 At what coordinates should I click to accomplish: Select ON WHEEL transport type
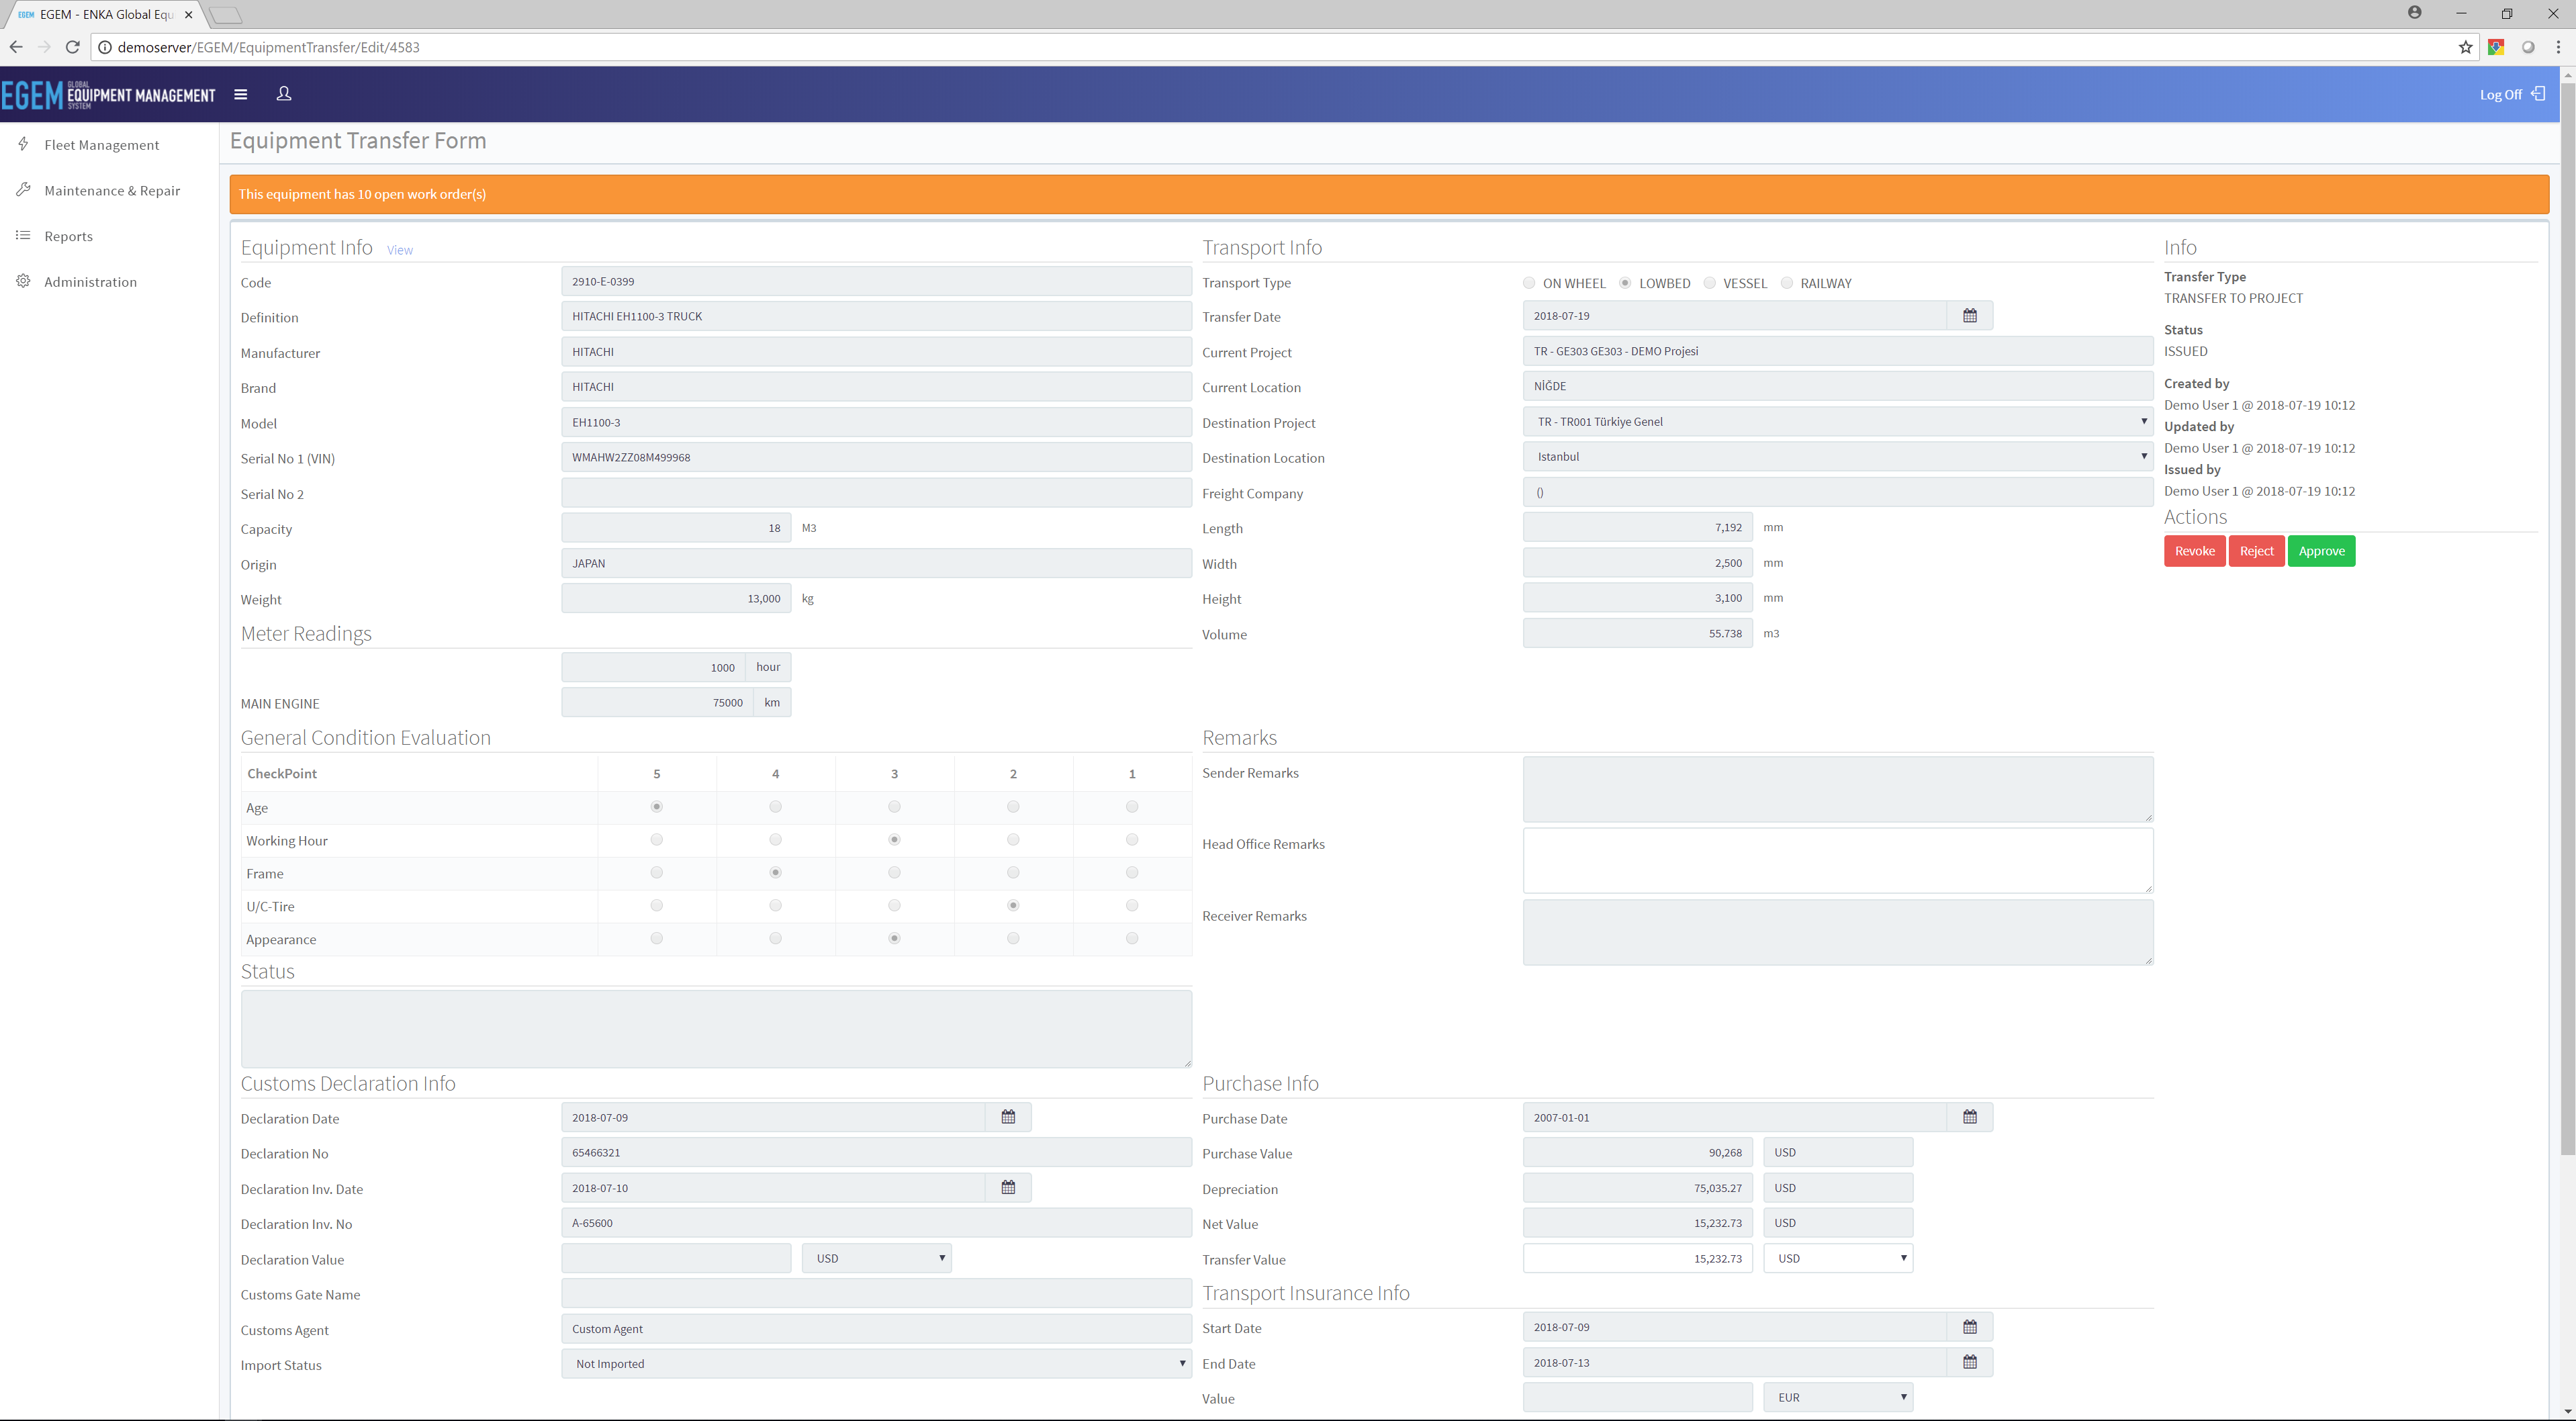pyautogui.click(x=1529, y=283)
